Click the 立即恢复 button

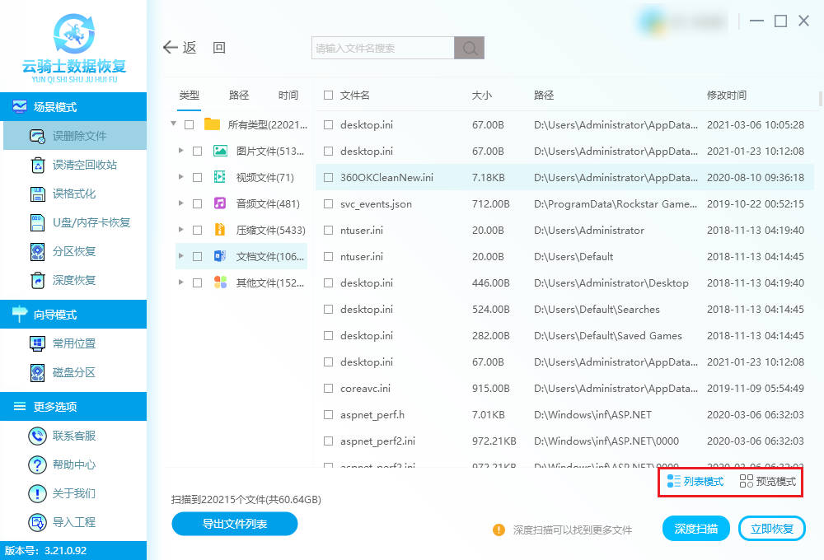[x=772, y=529]
